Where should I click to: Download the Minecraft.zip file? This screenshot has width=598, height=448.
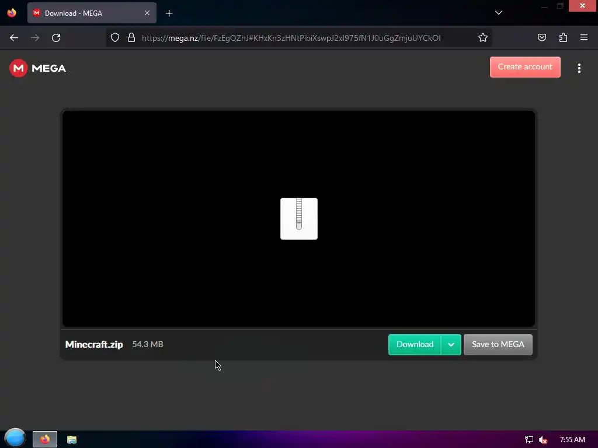click(x=415, y=344)
